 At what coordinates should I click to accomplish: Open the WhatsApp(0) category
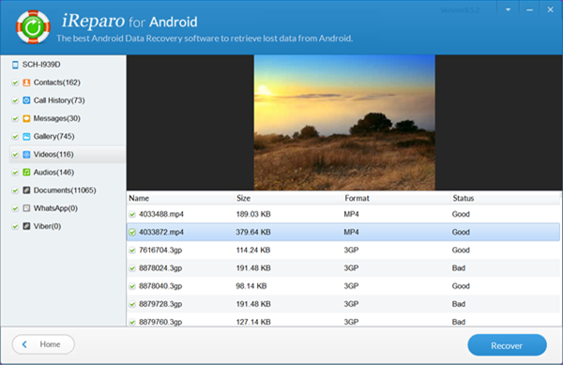click(x=55, y=208)
